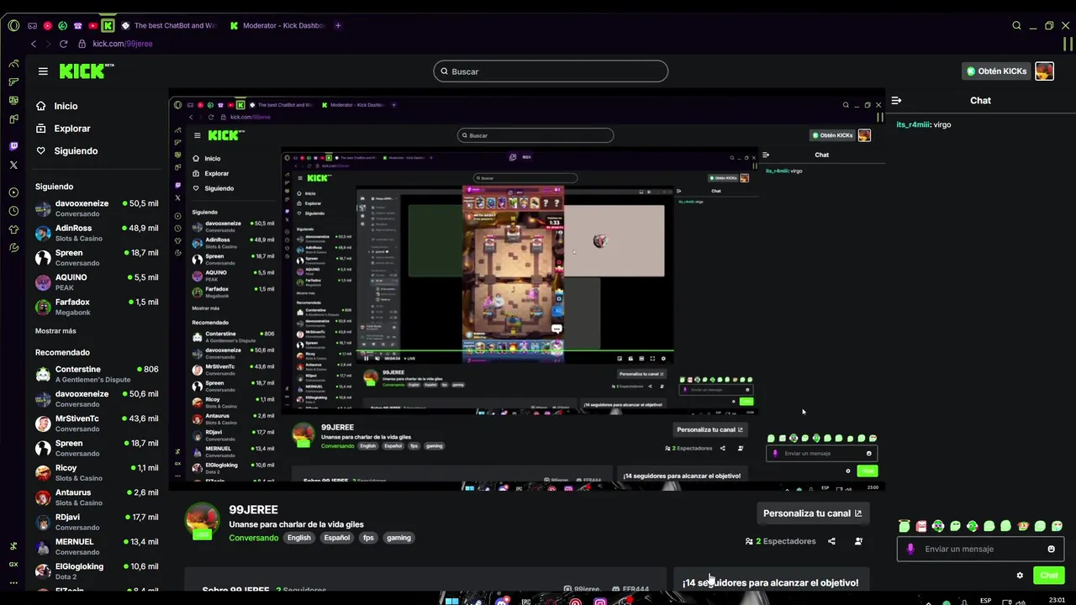Go to Inicio
The image size is (1076, 605).
pos(66,106)
